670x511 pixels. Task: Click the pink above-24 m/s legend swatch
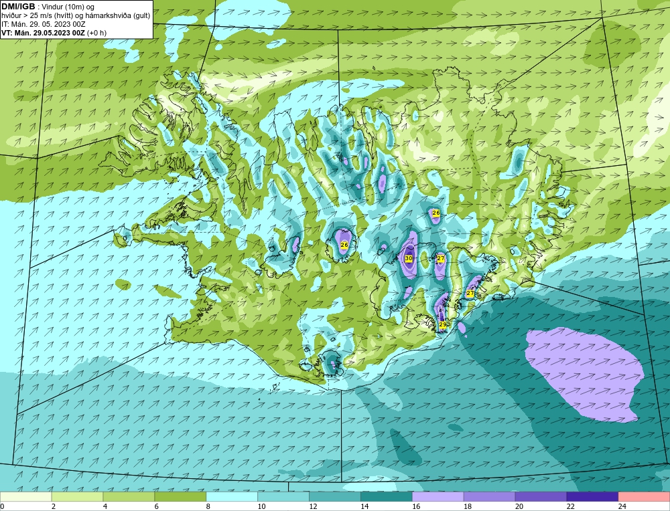[x=644, y=496]
